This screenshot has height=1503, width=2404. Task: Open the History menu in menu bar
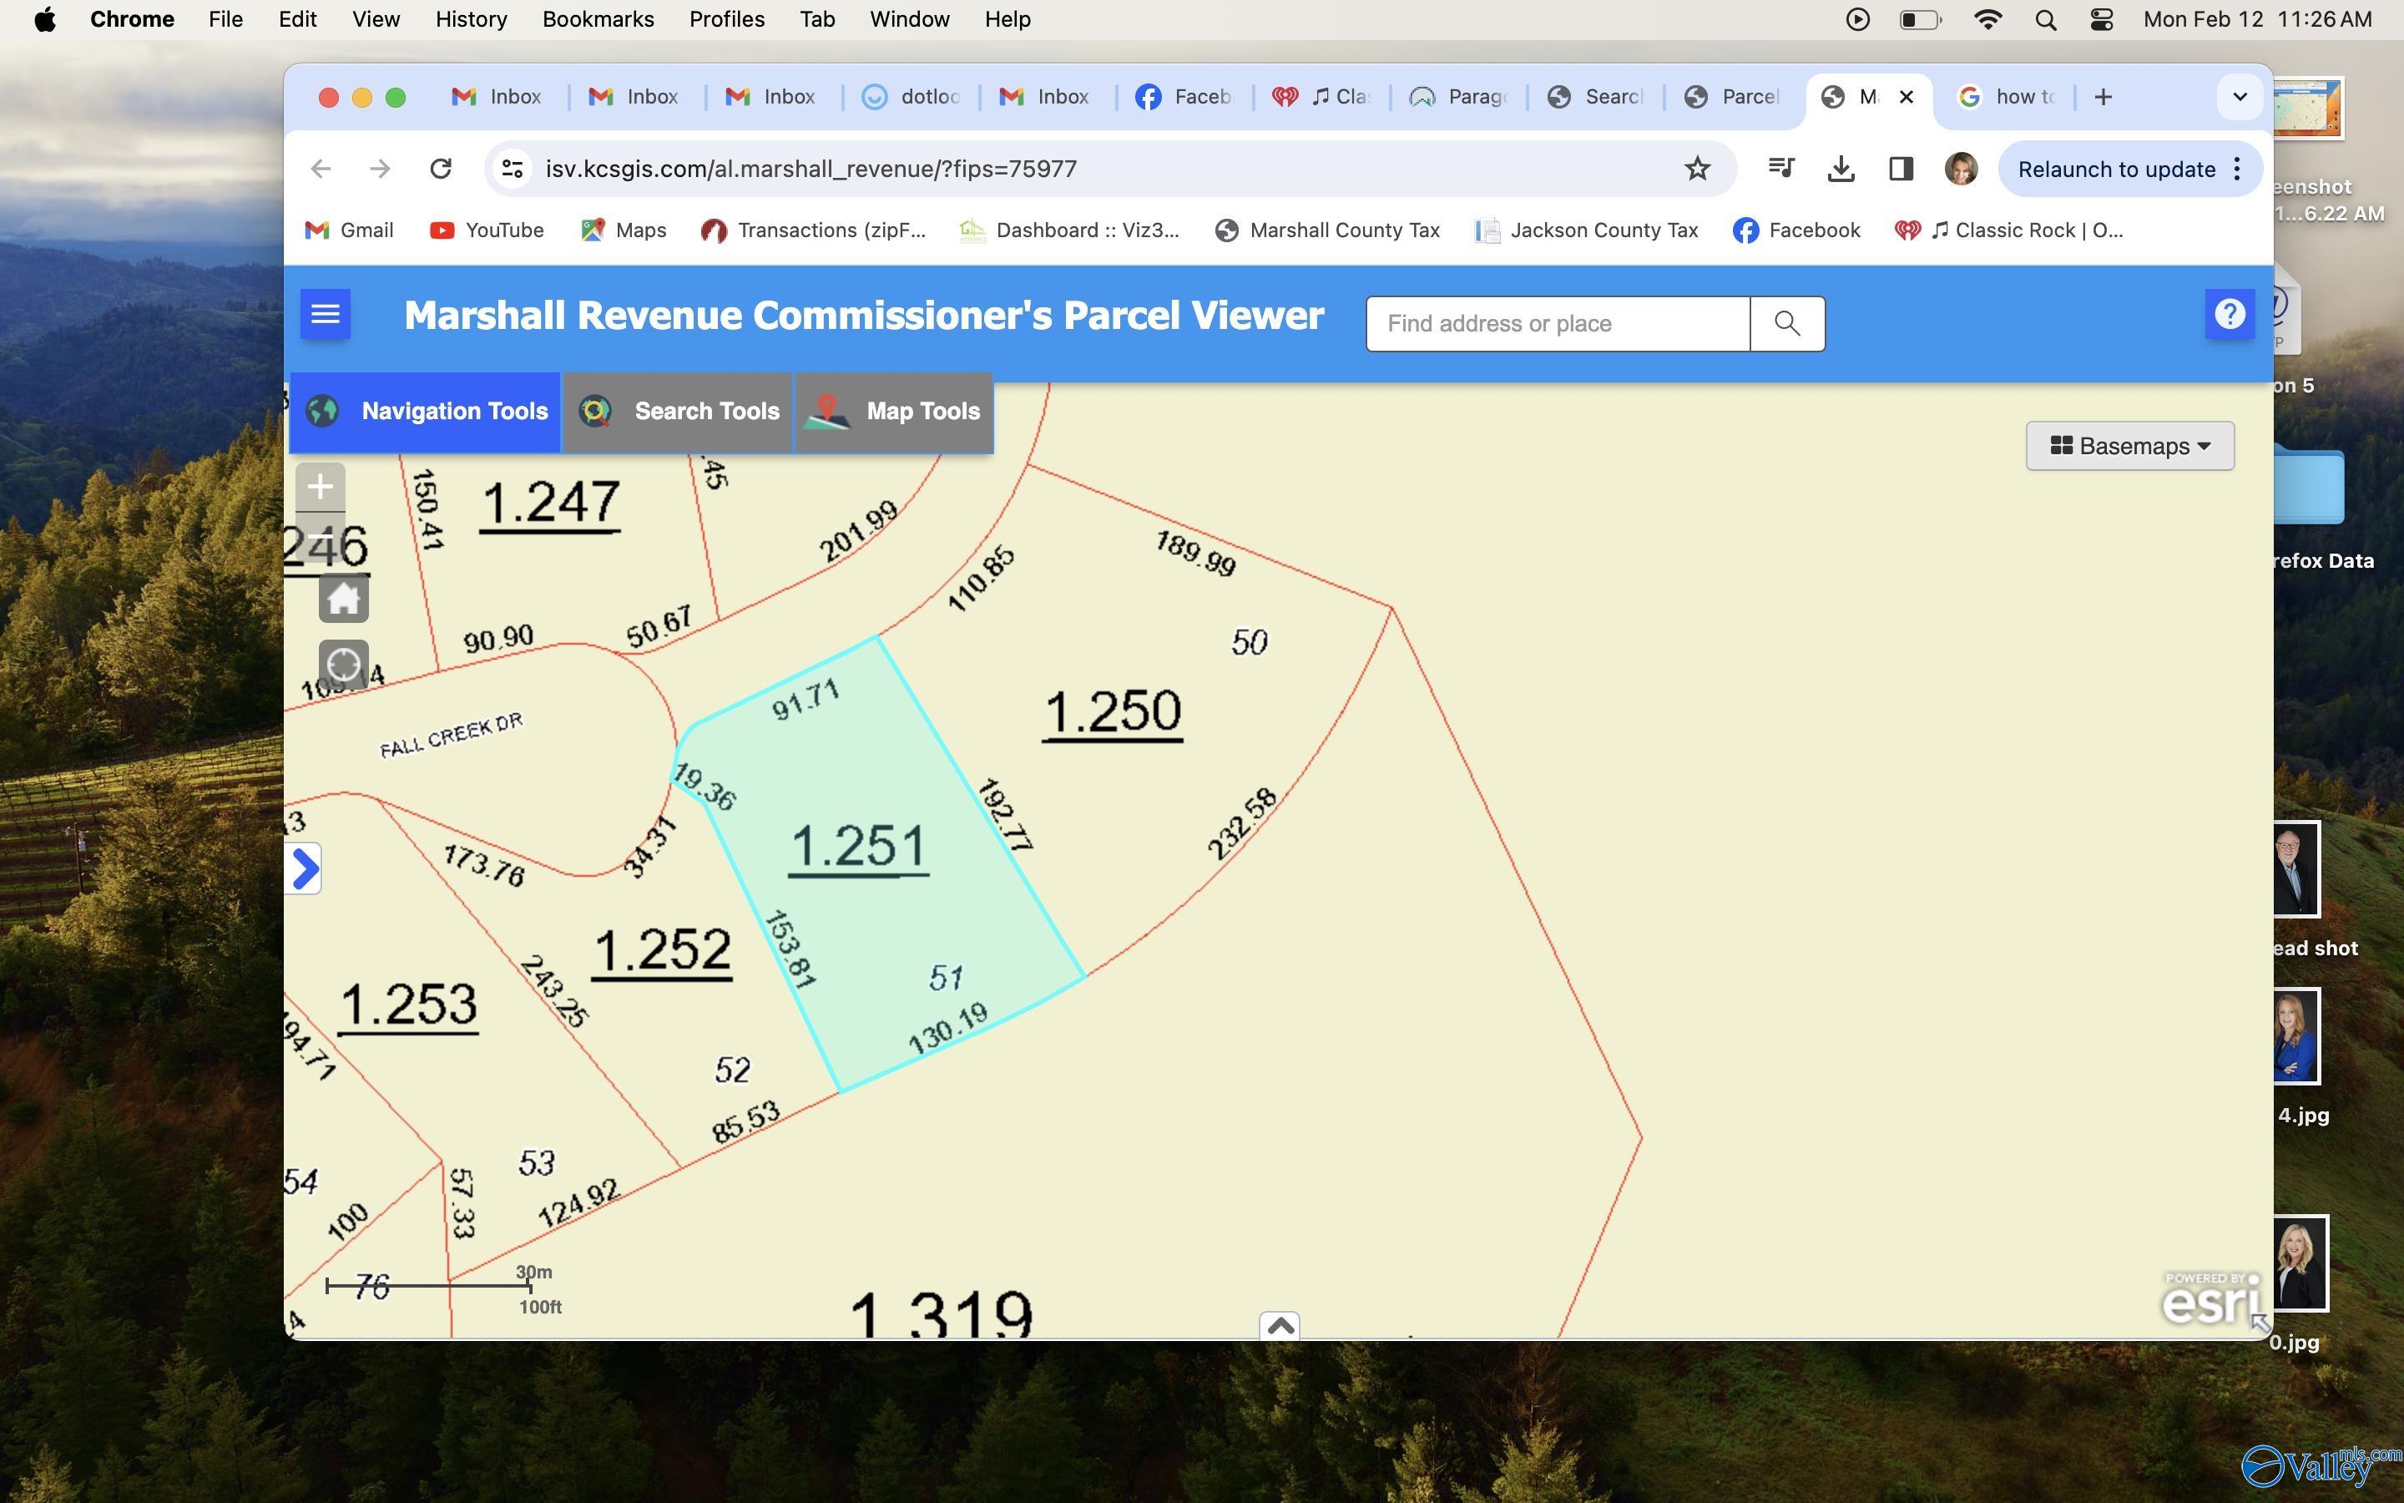471,20
